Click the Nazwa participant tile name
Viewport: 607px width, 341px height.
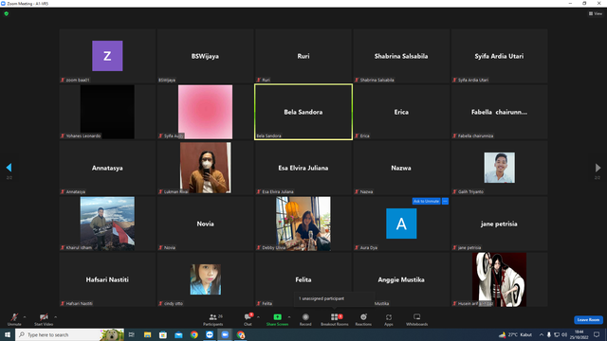point(401,168)
